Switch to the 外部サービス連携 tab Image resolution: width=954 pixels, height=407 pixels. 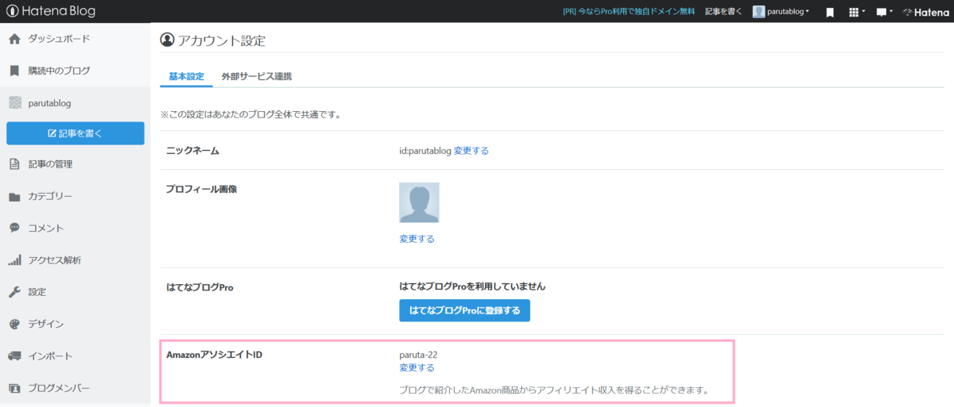tap(257, 77)
